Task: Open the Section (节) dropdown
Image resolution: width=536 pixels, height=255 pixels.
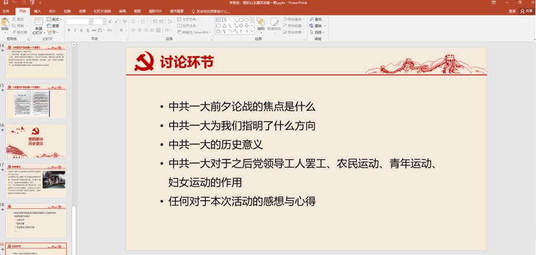Action: point(53,32)
